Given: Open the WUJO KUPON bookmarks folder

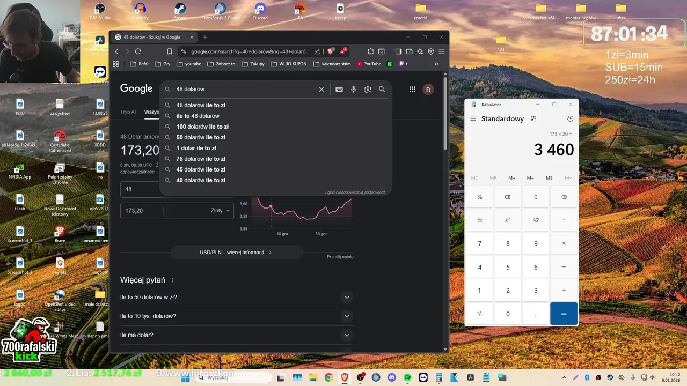Looking at the screenshot, I should (288, 64).
